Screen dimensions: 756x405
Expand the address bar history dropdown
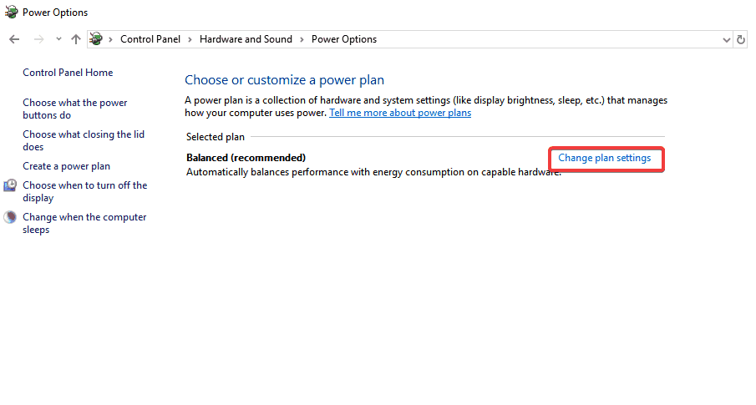tap(726, 39)
